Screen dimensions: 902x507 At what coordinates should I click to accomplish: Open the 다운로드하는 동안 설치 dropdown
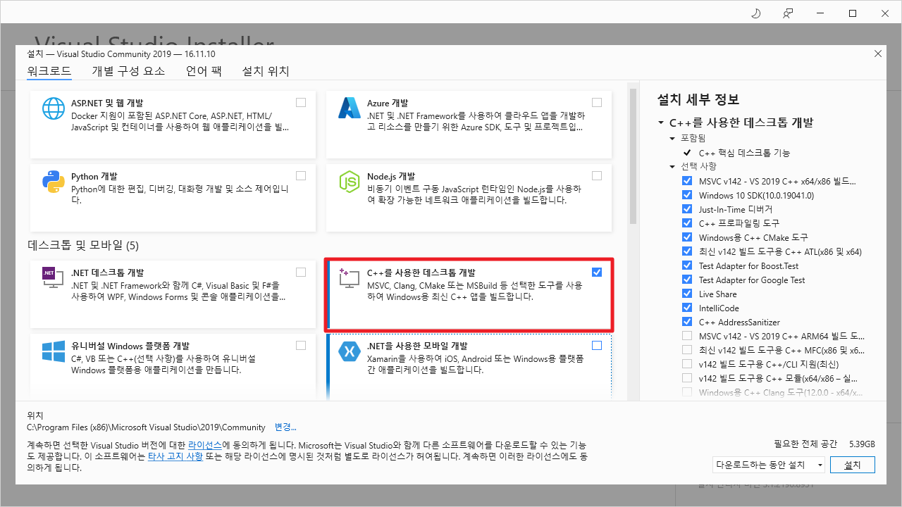pos(768,465)
